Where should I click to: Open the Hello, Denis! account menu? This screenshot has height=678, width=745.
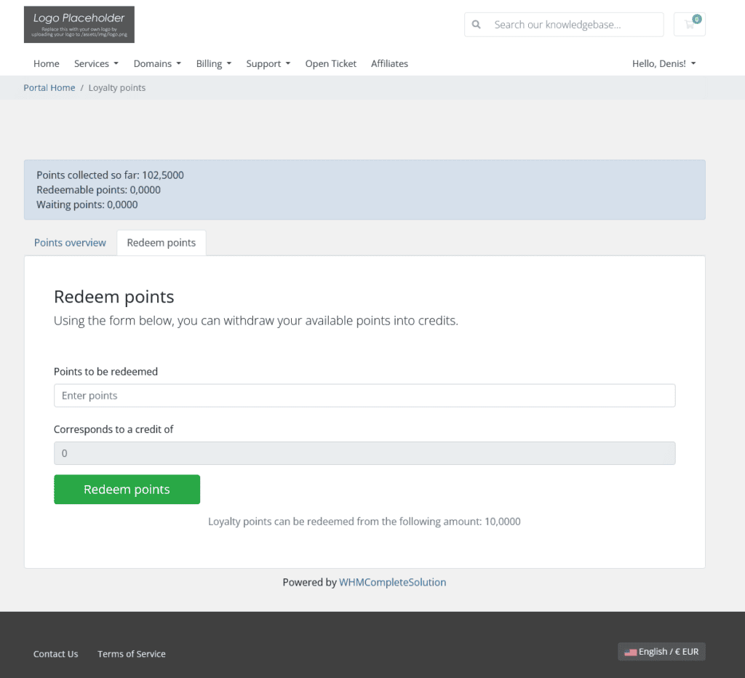(663, 63)
